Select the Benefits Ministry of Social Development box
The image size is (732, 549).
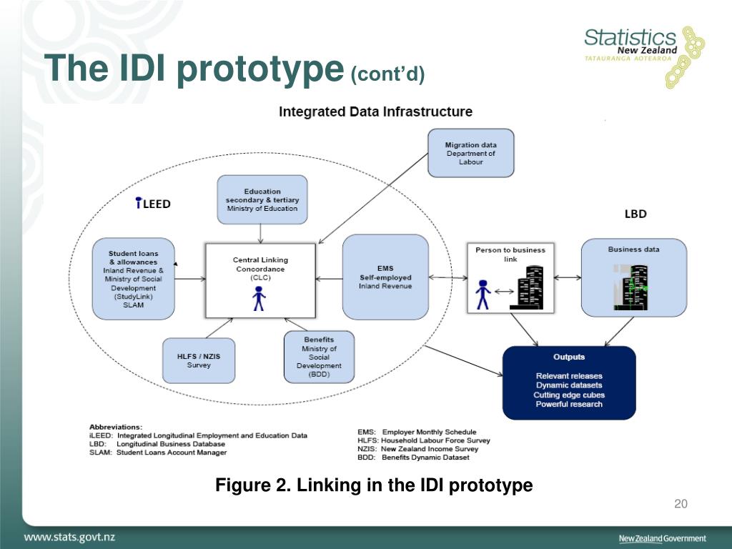click(x=319, y=357)
